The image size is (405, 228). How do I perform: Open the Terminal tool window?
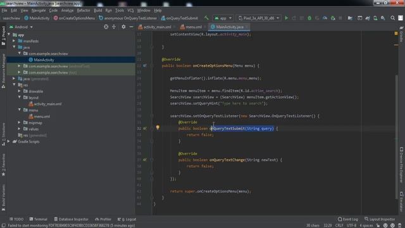click(38, 219)
